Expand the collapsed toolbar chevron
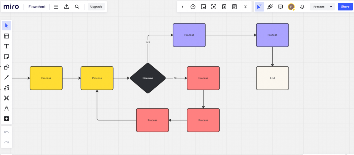This screenshot has width=354, height=155. [x=183, y=7]
